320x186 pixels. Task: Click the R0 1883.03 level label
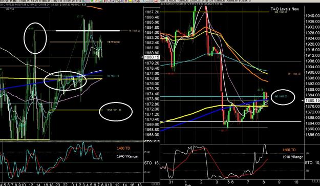tap(281, 96)
